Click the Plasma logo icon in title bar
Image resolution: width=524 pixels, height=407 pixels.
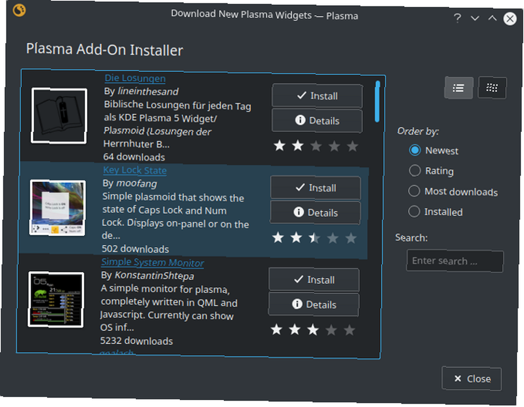click(x=19, y=10)
